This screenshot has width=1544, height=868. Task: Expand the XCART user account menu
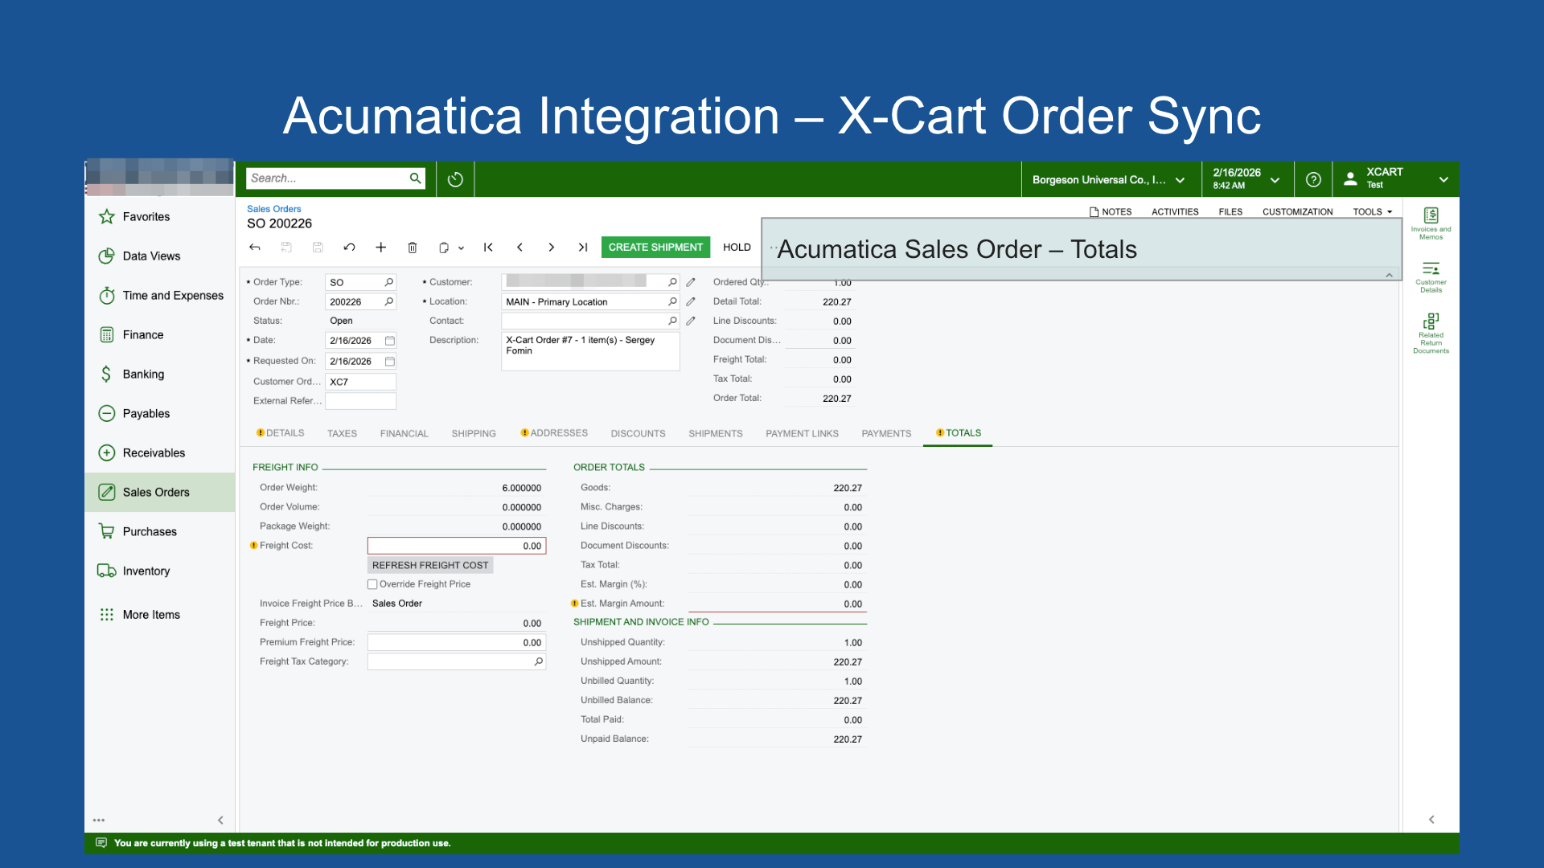[1443, 179]
